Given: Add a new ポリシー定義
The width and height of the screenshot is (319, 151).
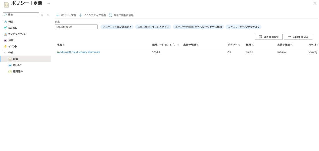Looking at the screenshot, I should [x=66, y=15].
